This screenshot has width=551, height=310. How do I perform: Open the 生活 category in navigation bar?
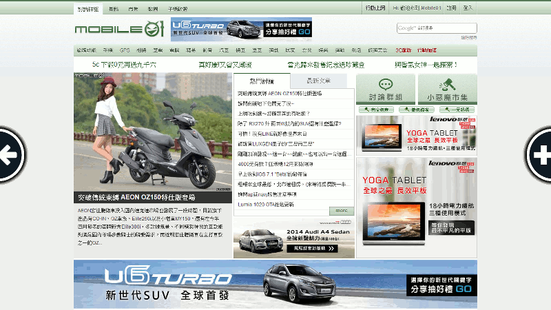click(356, 50)
